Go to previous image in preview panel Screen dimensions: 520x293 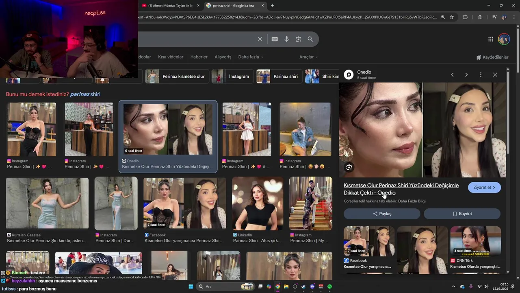[452, 75]
